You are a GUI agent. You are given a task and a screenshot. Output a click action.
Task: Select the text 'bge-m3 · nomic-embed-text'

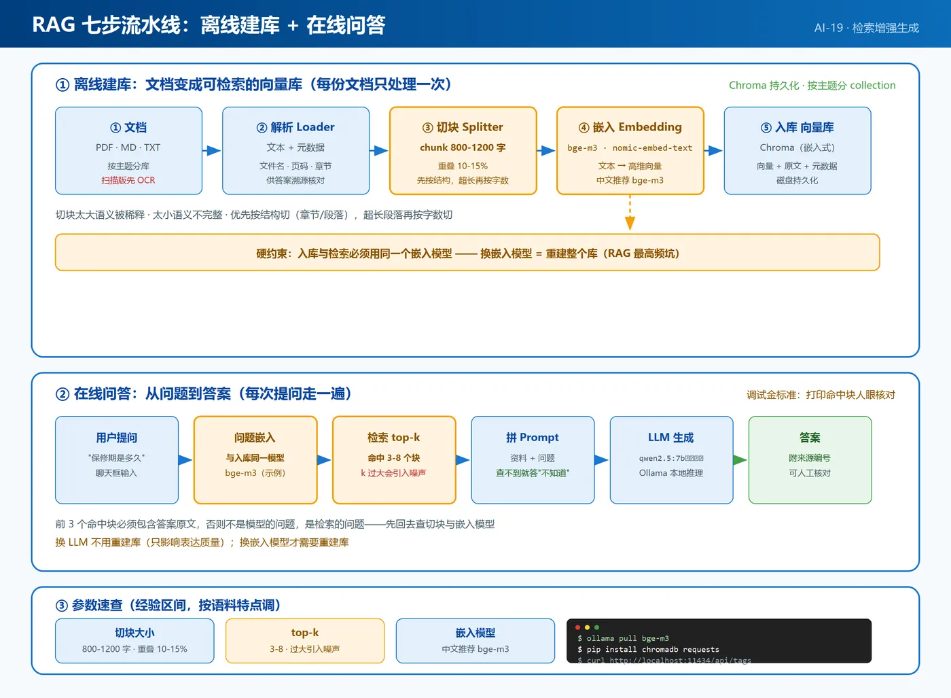pos(630,147)
